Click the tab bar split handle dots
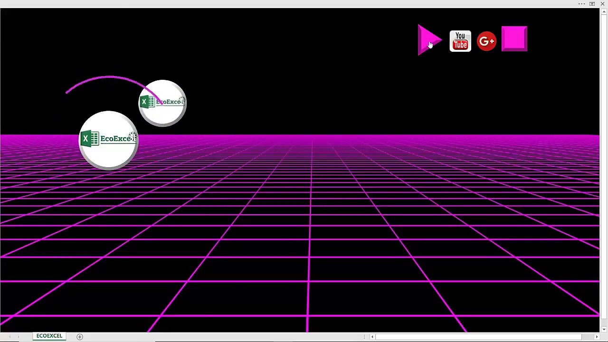Image resolution: width=608 pixels, height=342 pixels. (364, 337)
